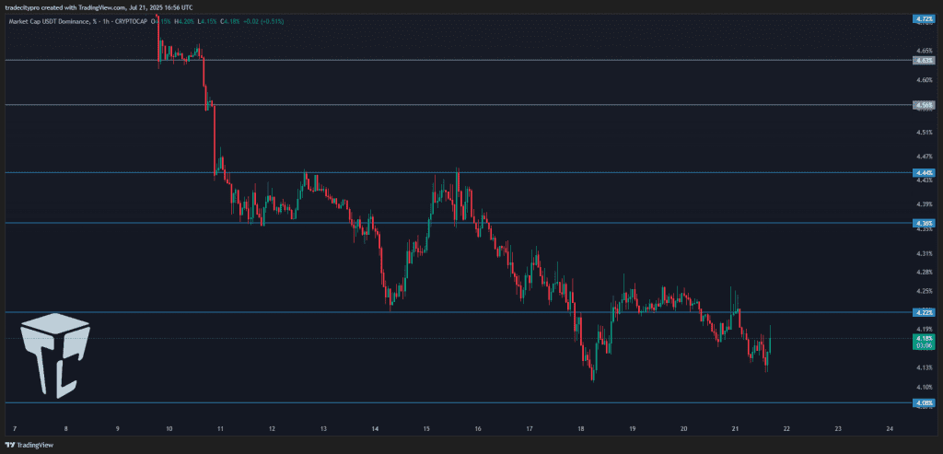Screen dimensions: 943x454
Task: Click the grey 4.63% price label
Action: coord(923,60)
